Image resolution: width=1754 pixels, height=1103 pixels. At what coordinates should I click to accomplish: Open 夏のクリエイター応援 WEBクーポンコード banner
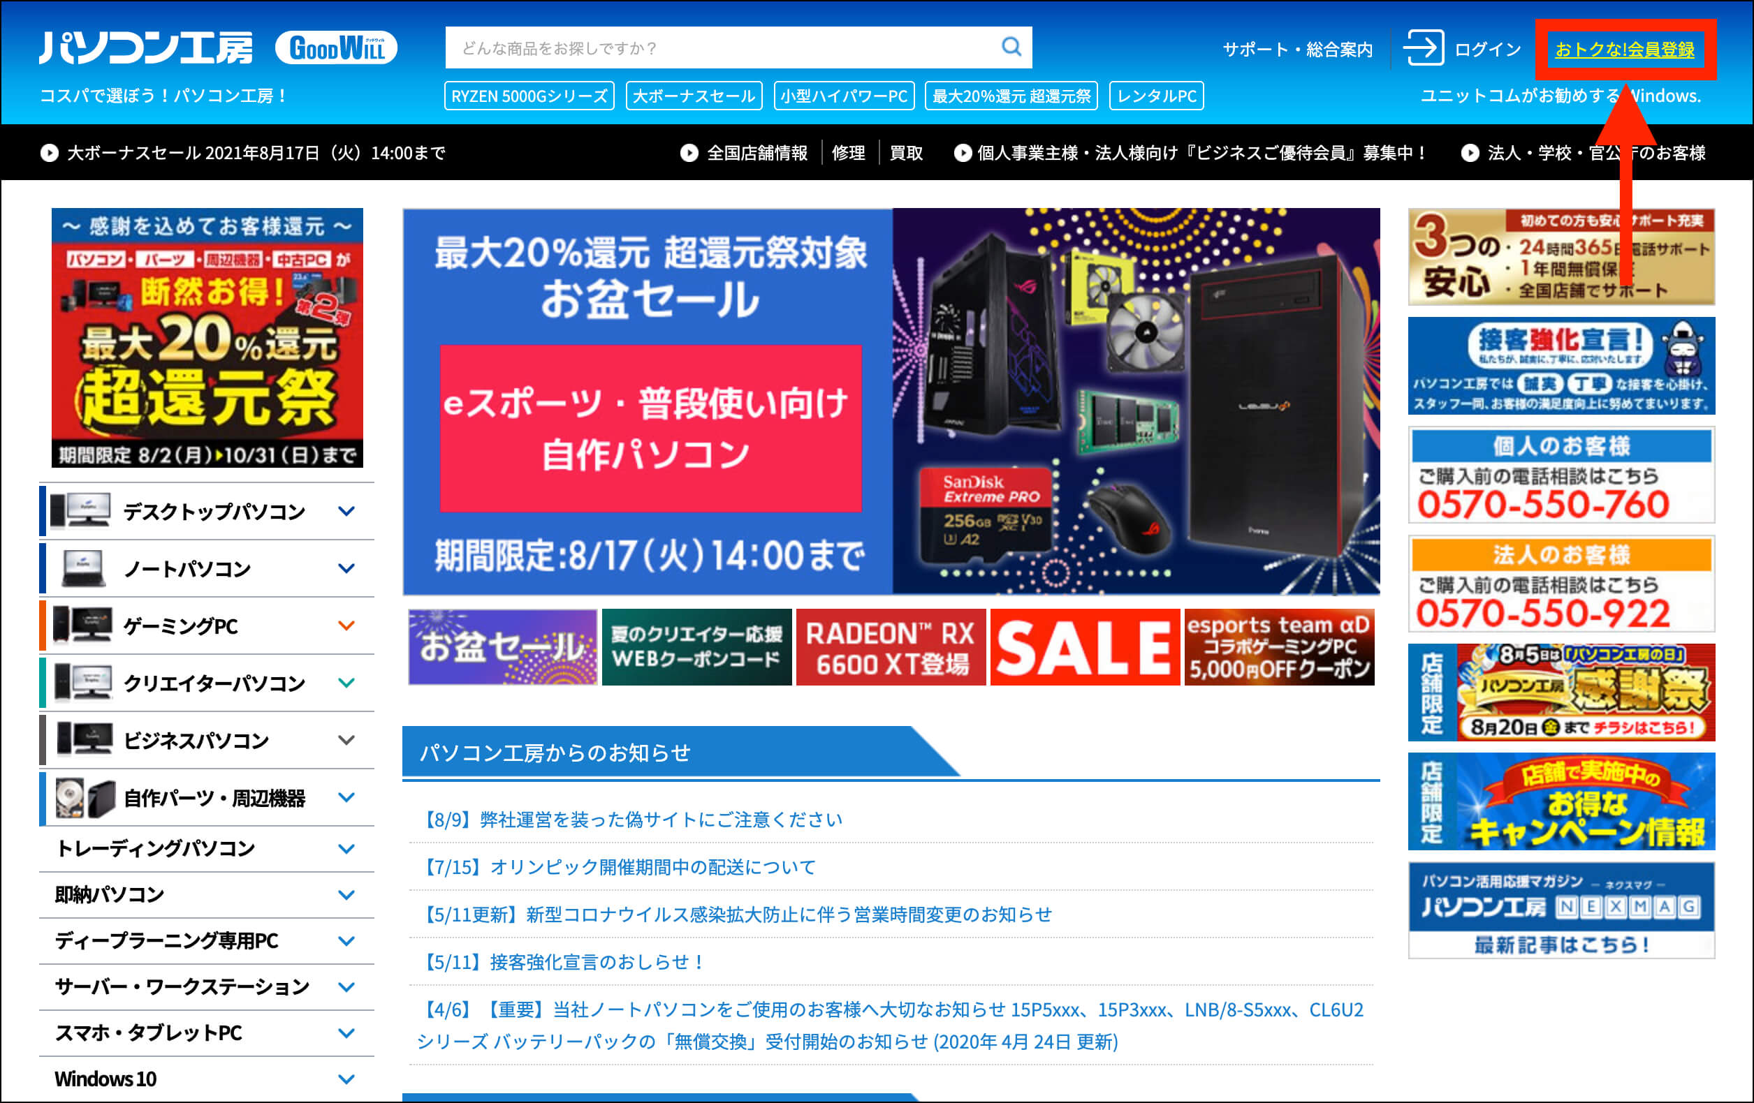697,647
